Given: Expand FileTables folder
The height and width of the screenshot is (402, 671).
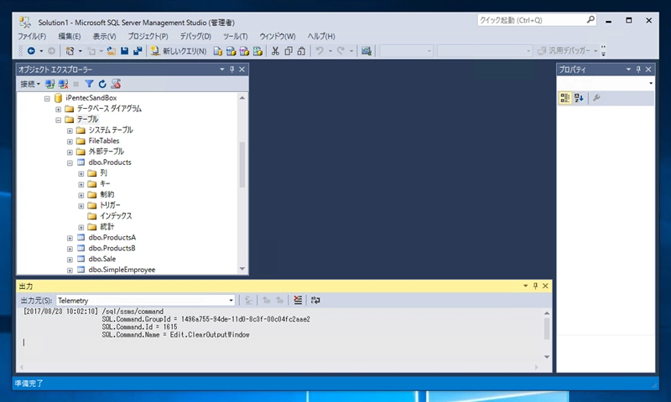Looking at the screenshot, I should (70, 142).
